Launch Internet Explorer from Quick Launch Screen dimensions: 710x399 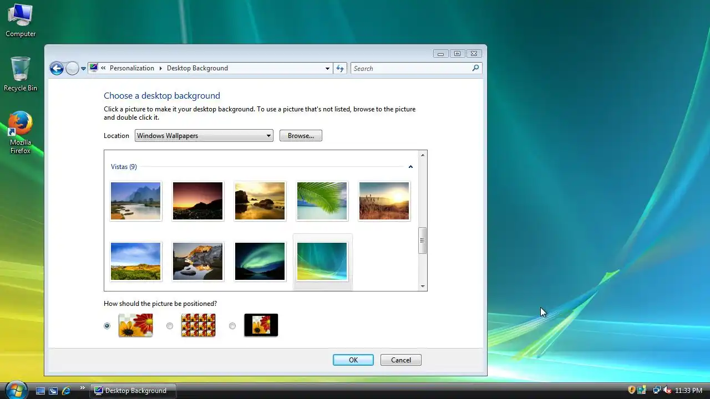coord(66,391)
